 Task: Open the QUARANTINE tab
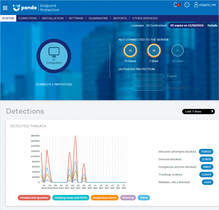click(x=98, y=18)
